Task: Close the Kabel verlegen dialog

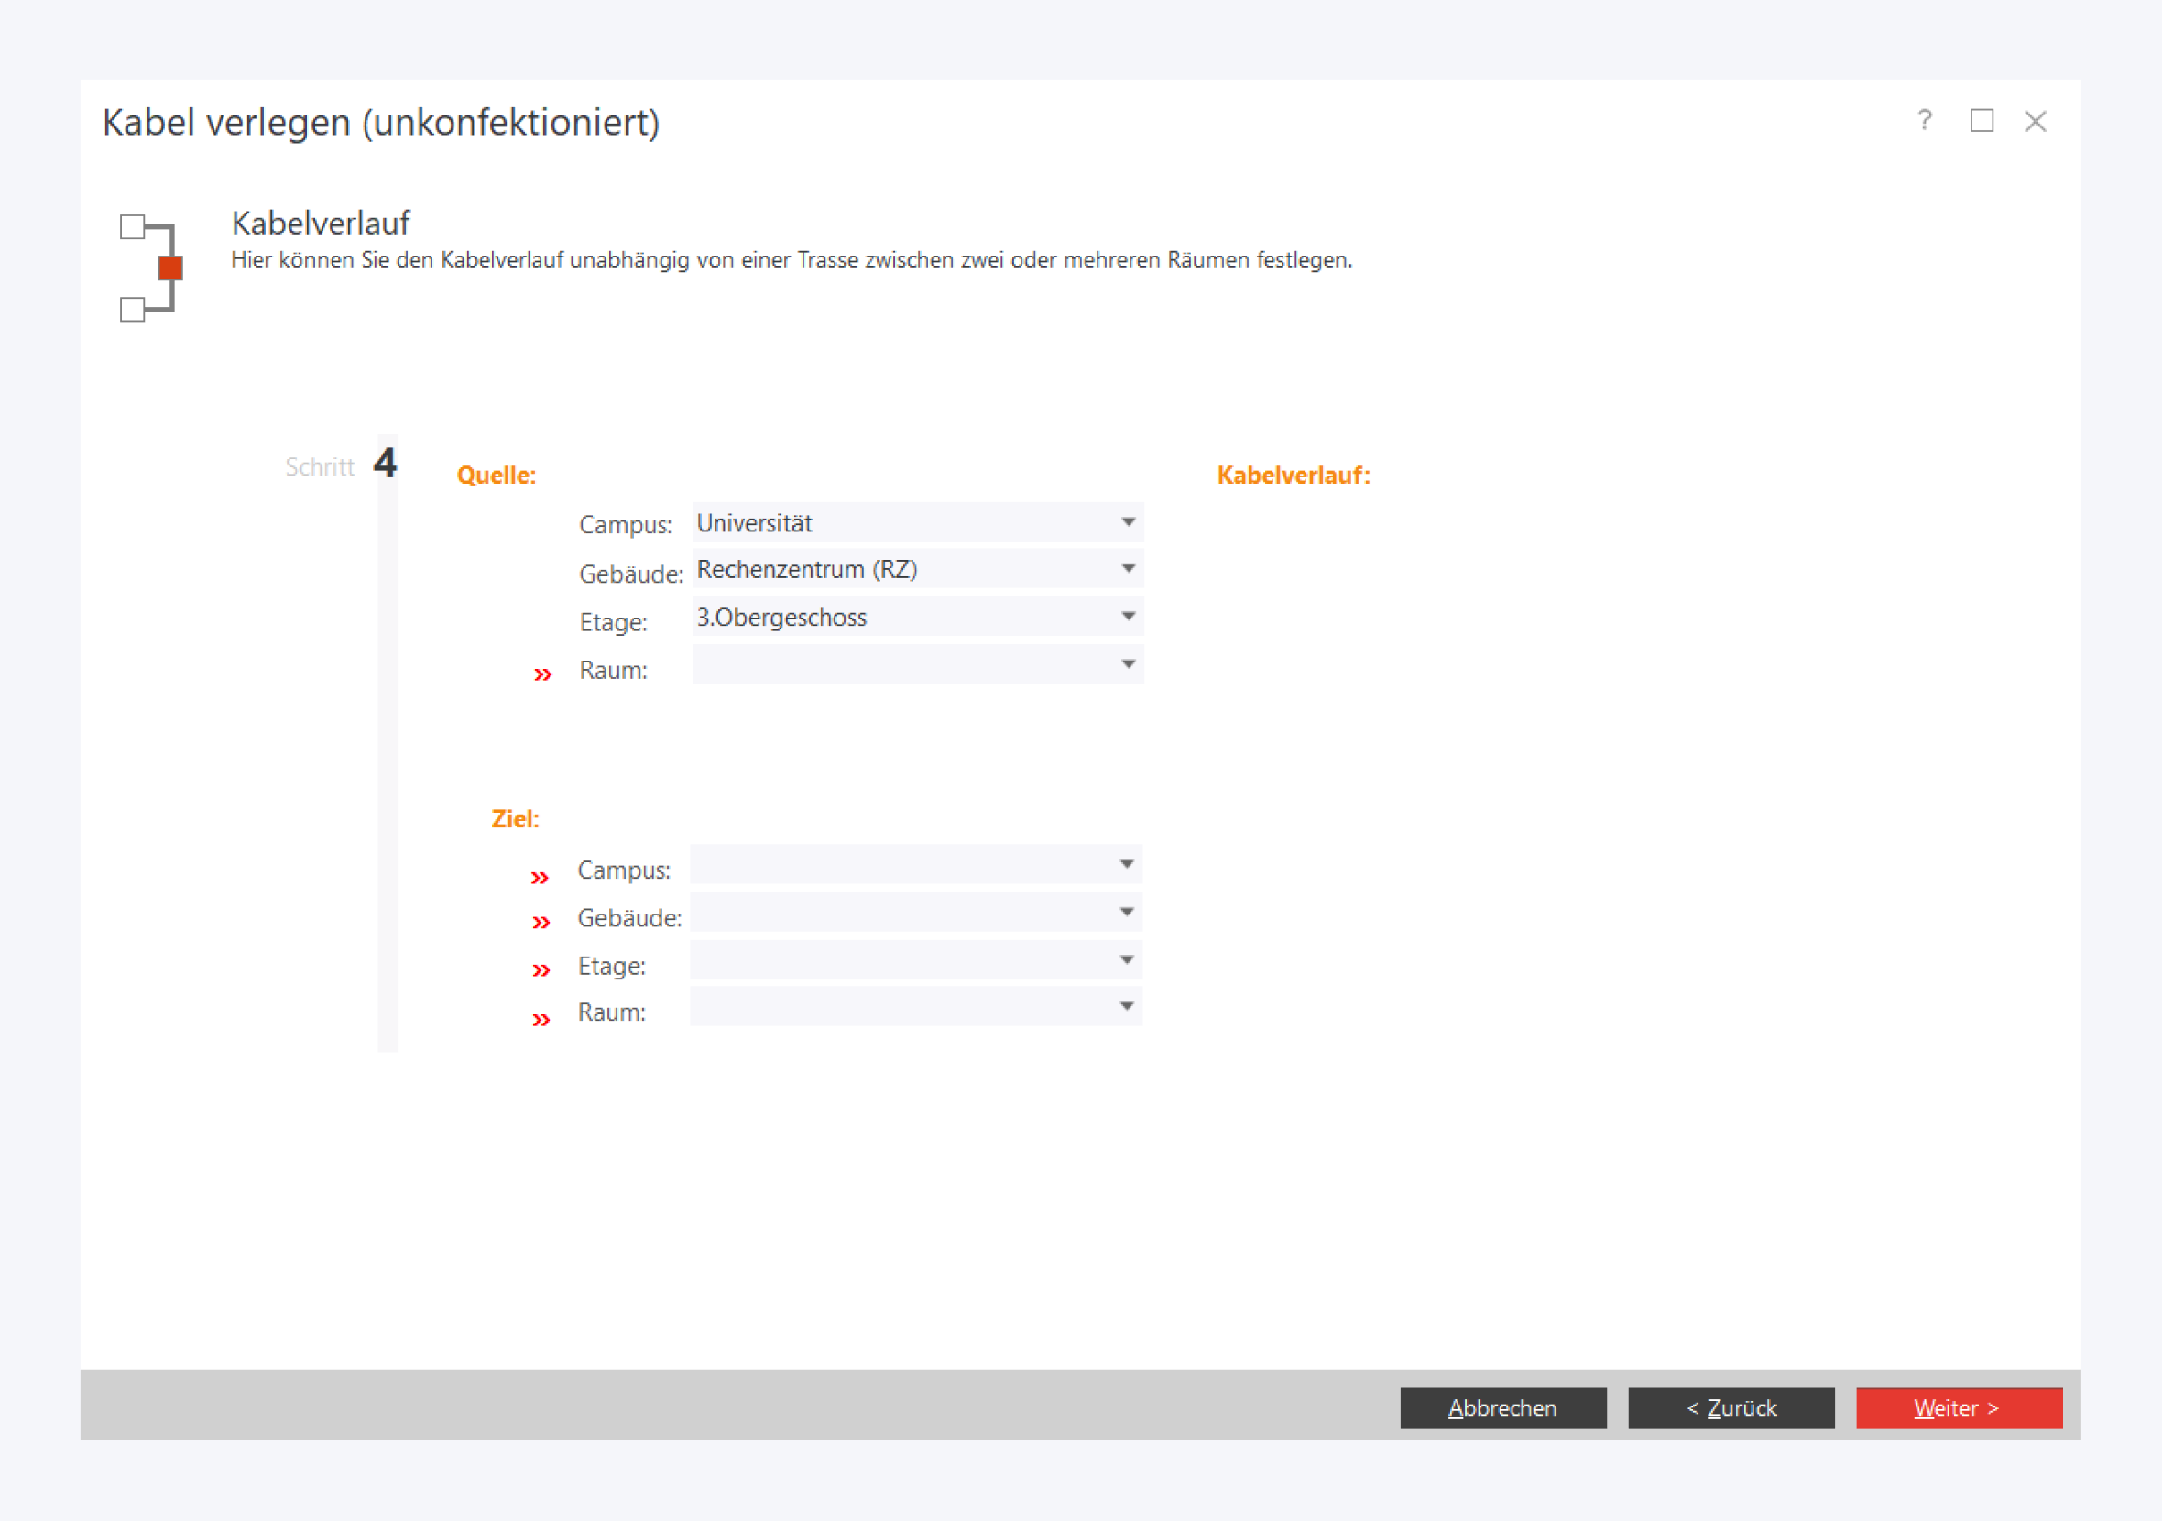Action: point(2035,122)
